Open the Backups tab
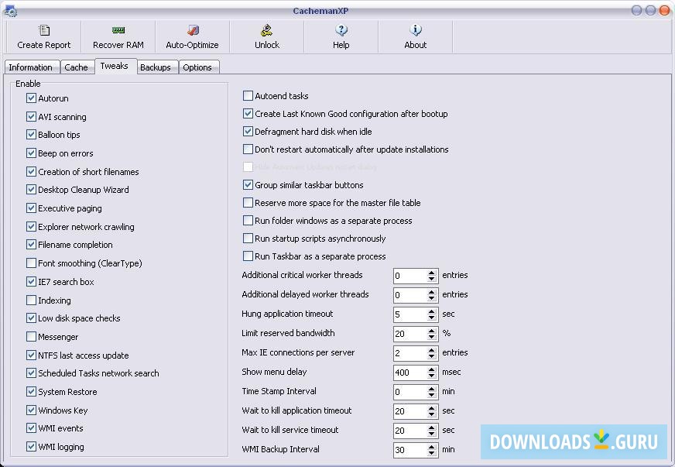 (x=156, y=67)
